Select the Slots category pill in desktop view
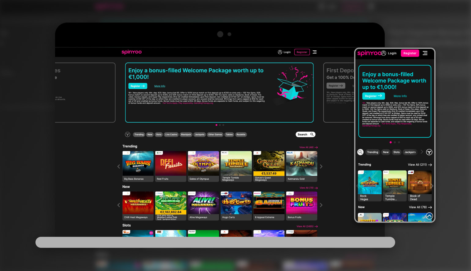This screenshot has width=471, height=271. 159,135
